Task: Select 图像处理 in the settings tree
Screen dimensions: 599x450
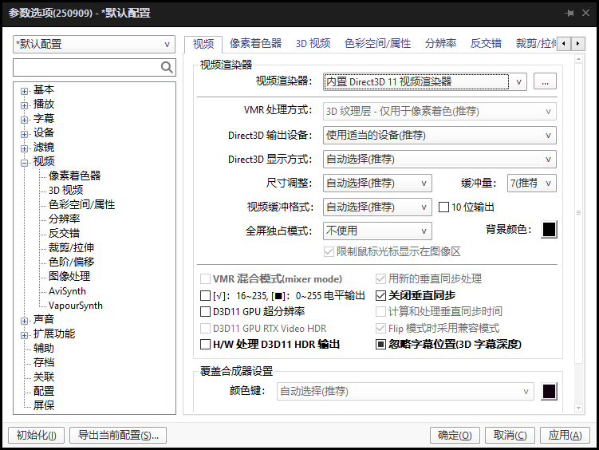Action: coord(69,276)
